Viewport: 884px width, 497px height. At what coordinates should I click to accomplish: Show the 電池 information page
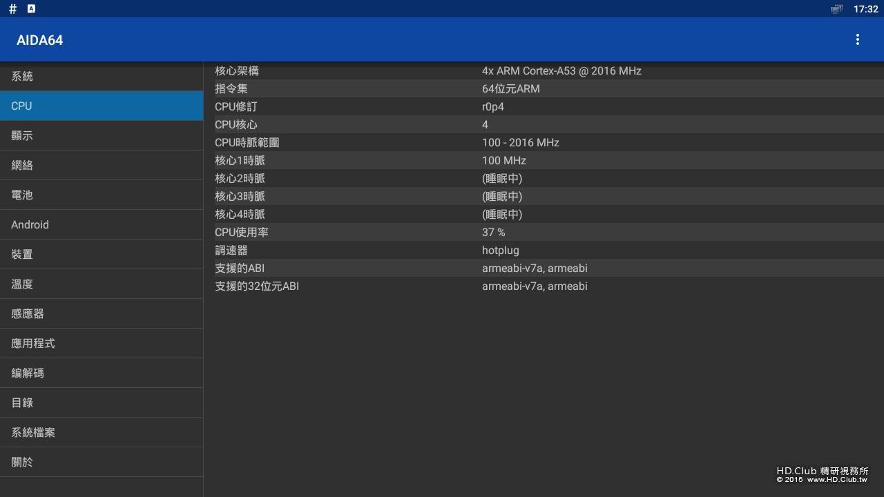click(x=102, y=195)
